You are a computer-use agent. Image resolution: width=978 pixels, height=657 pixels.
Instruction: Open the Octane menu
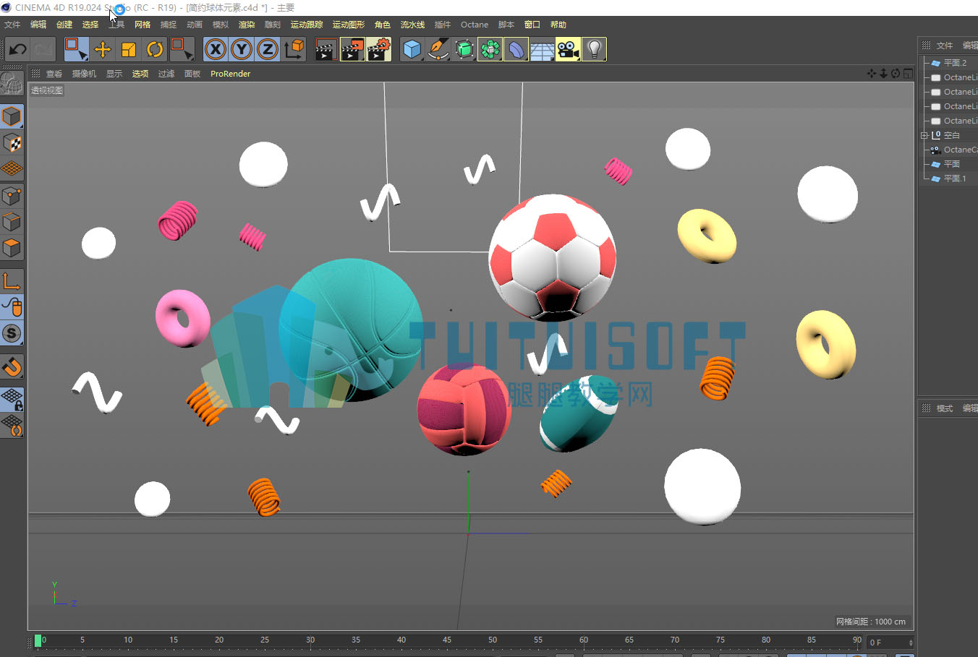pos(475,25)
